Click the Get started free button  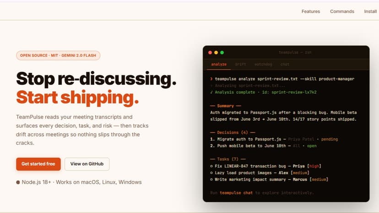[x=38, y=164]
